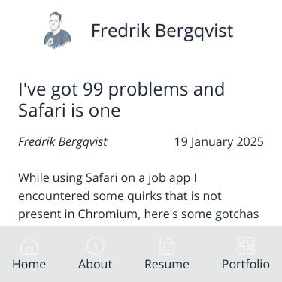
Task: Open About via the info circle icon
Action: (x=96, y=246)
